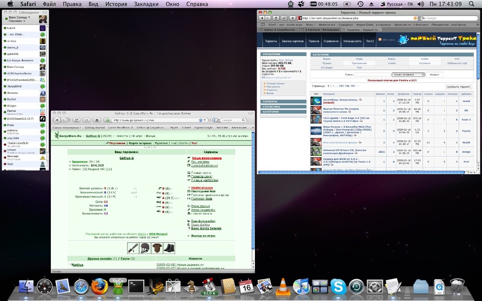Click the volume icon in menu bar

[421, 4]
